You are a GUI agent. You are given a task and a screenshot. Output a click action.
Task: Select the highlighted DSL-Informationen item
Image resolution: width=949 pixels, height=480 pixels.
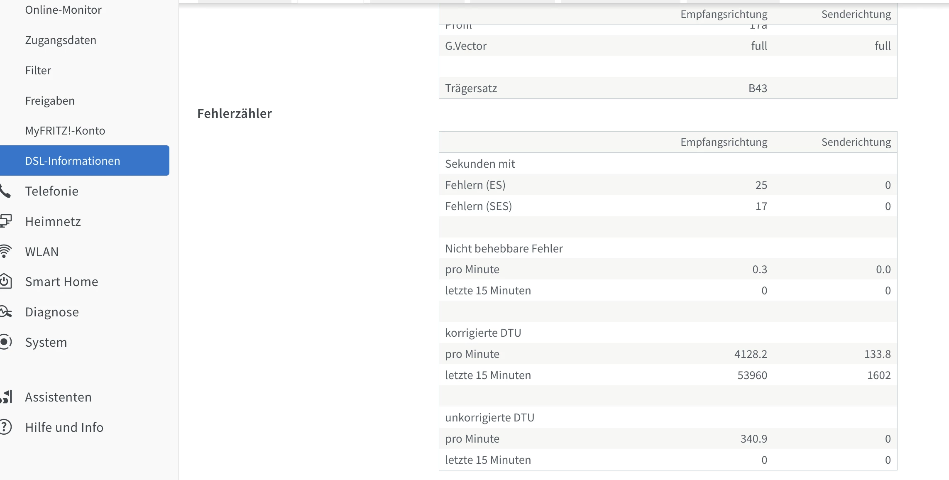pyautogui.click(x=73, y=161)
